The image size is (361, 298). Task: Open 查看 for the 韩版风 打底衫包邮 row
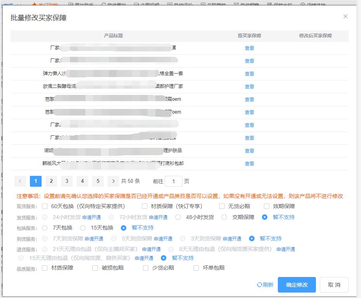click(249, 164)
